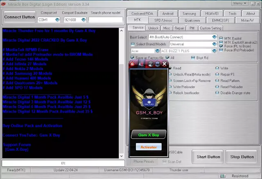Open the 921600 baudrate dropdown
This screenshot has height=179, width=262.
84,20
